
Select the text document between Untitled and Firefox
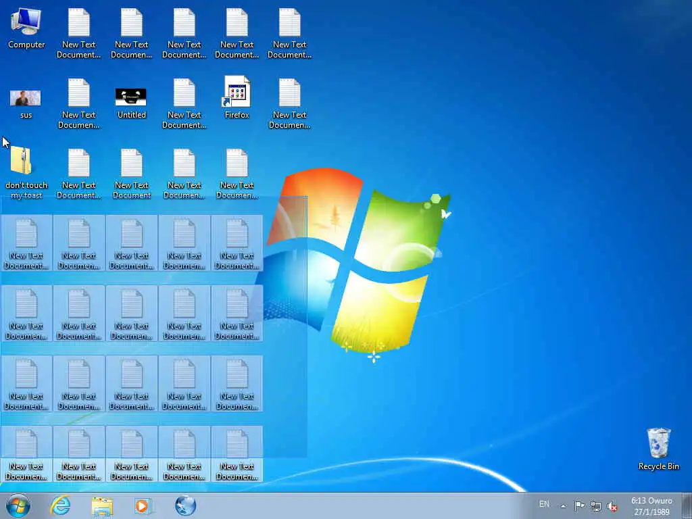(184, 103)
